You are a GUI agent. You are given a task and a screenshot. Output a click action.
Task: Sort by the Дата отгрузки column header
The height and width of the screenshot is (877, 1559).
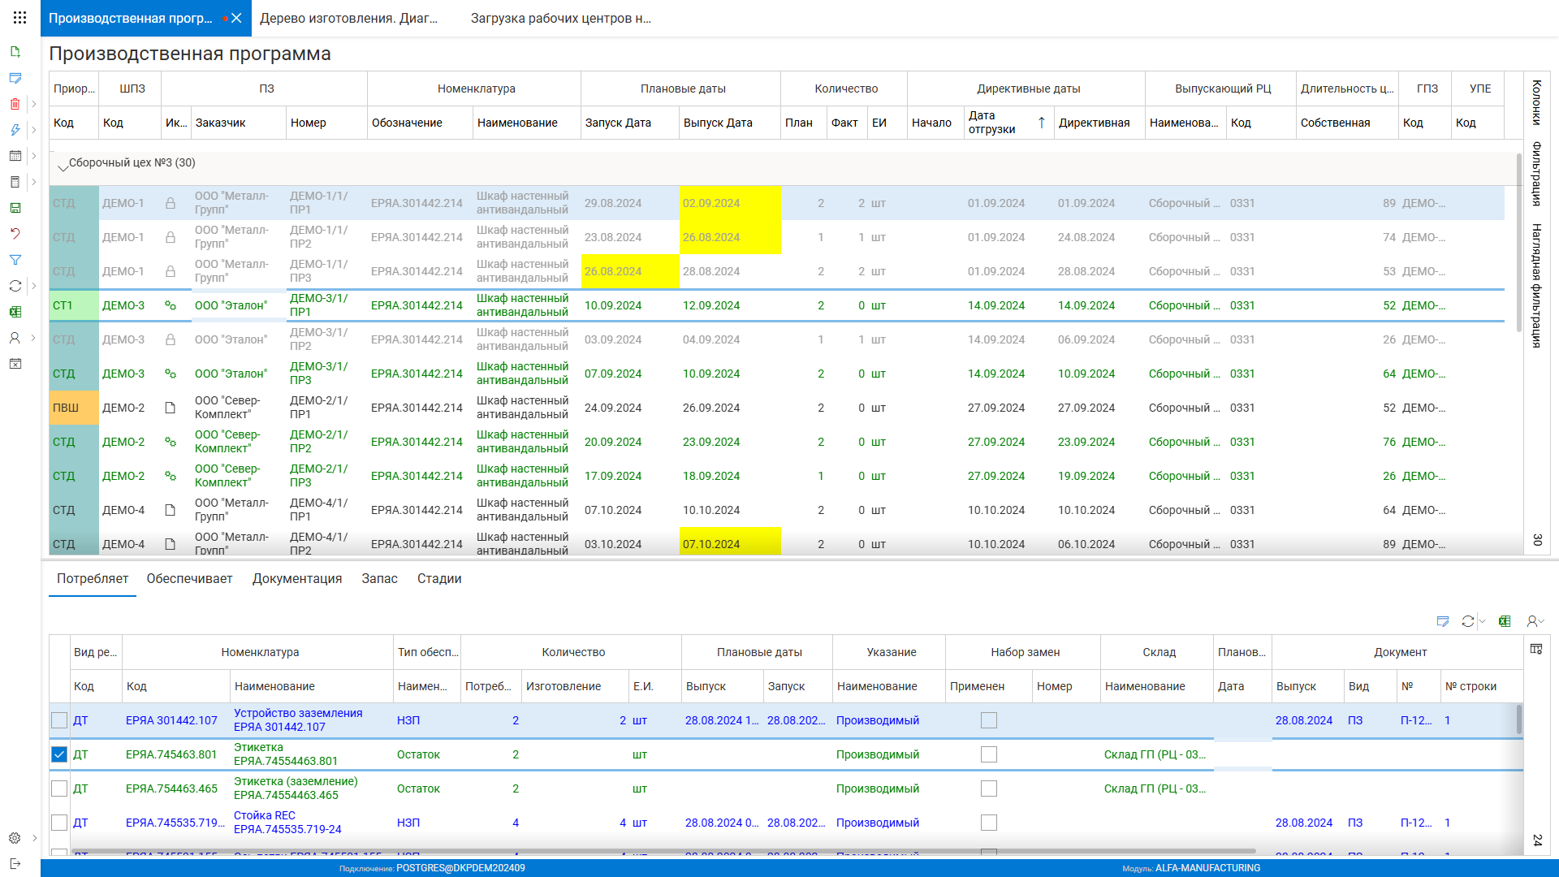tap(991, 123)
